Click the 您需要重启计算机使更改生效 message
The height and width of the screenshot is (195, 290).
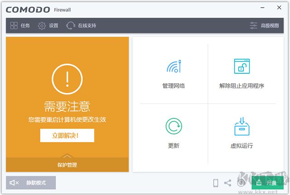[x=67, y=119]
